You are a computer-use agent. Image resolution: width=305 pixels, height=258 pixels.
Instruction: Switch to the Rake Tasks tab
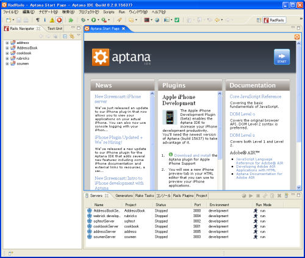(x=145, y=196)
